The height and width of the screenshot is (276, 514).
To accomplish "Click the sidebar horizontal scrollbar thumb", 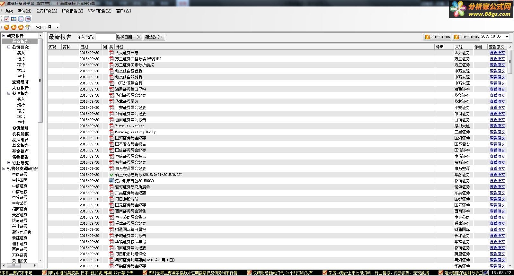I will pos(14,266).
